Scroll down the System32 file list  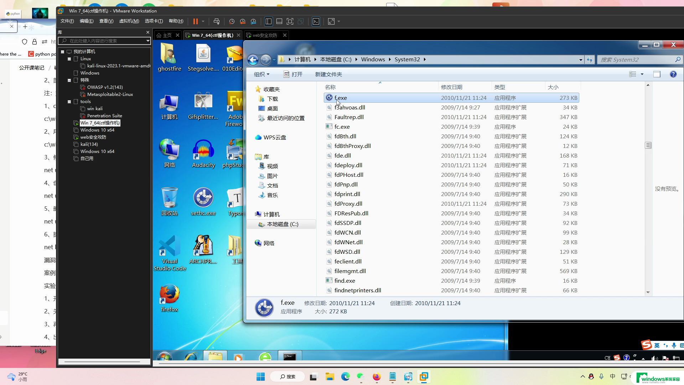647,292
